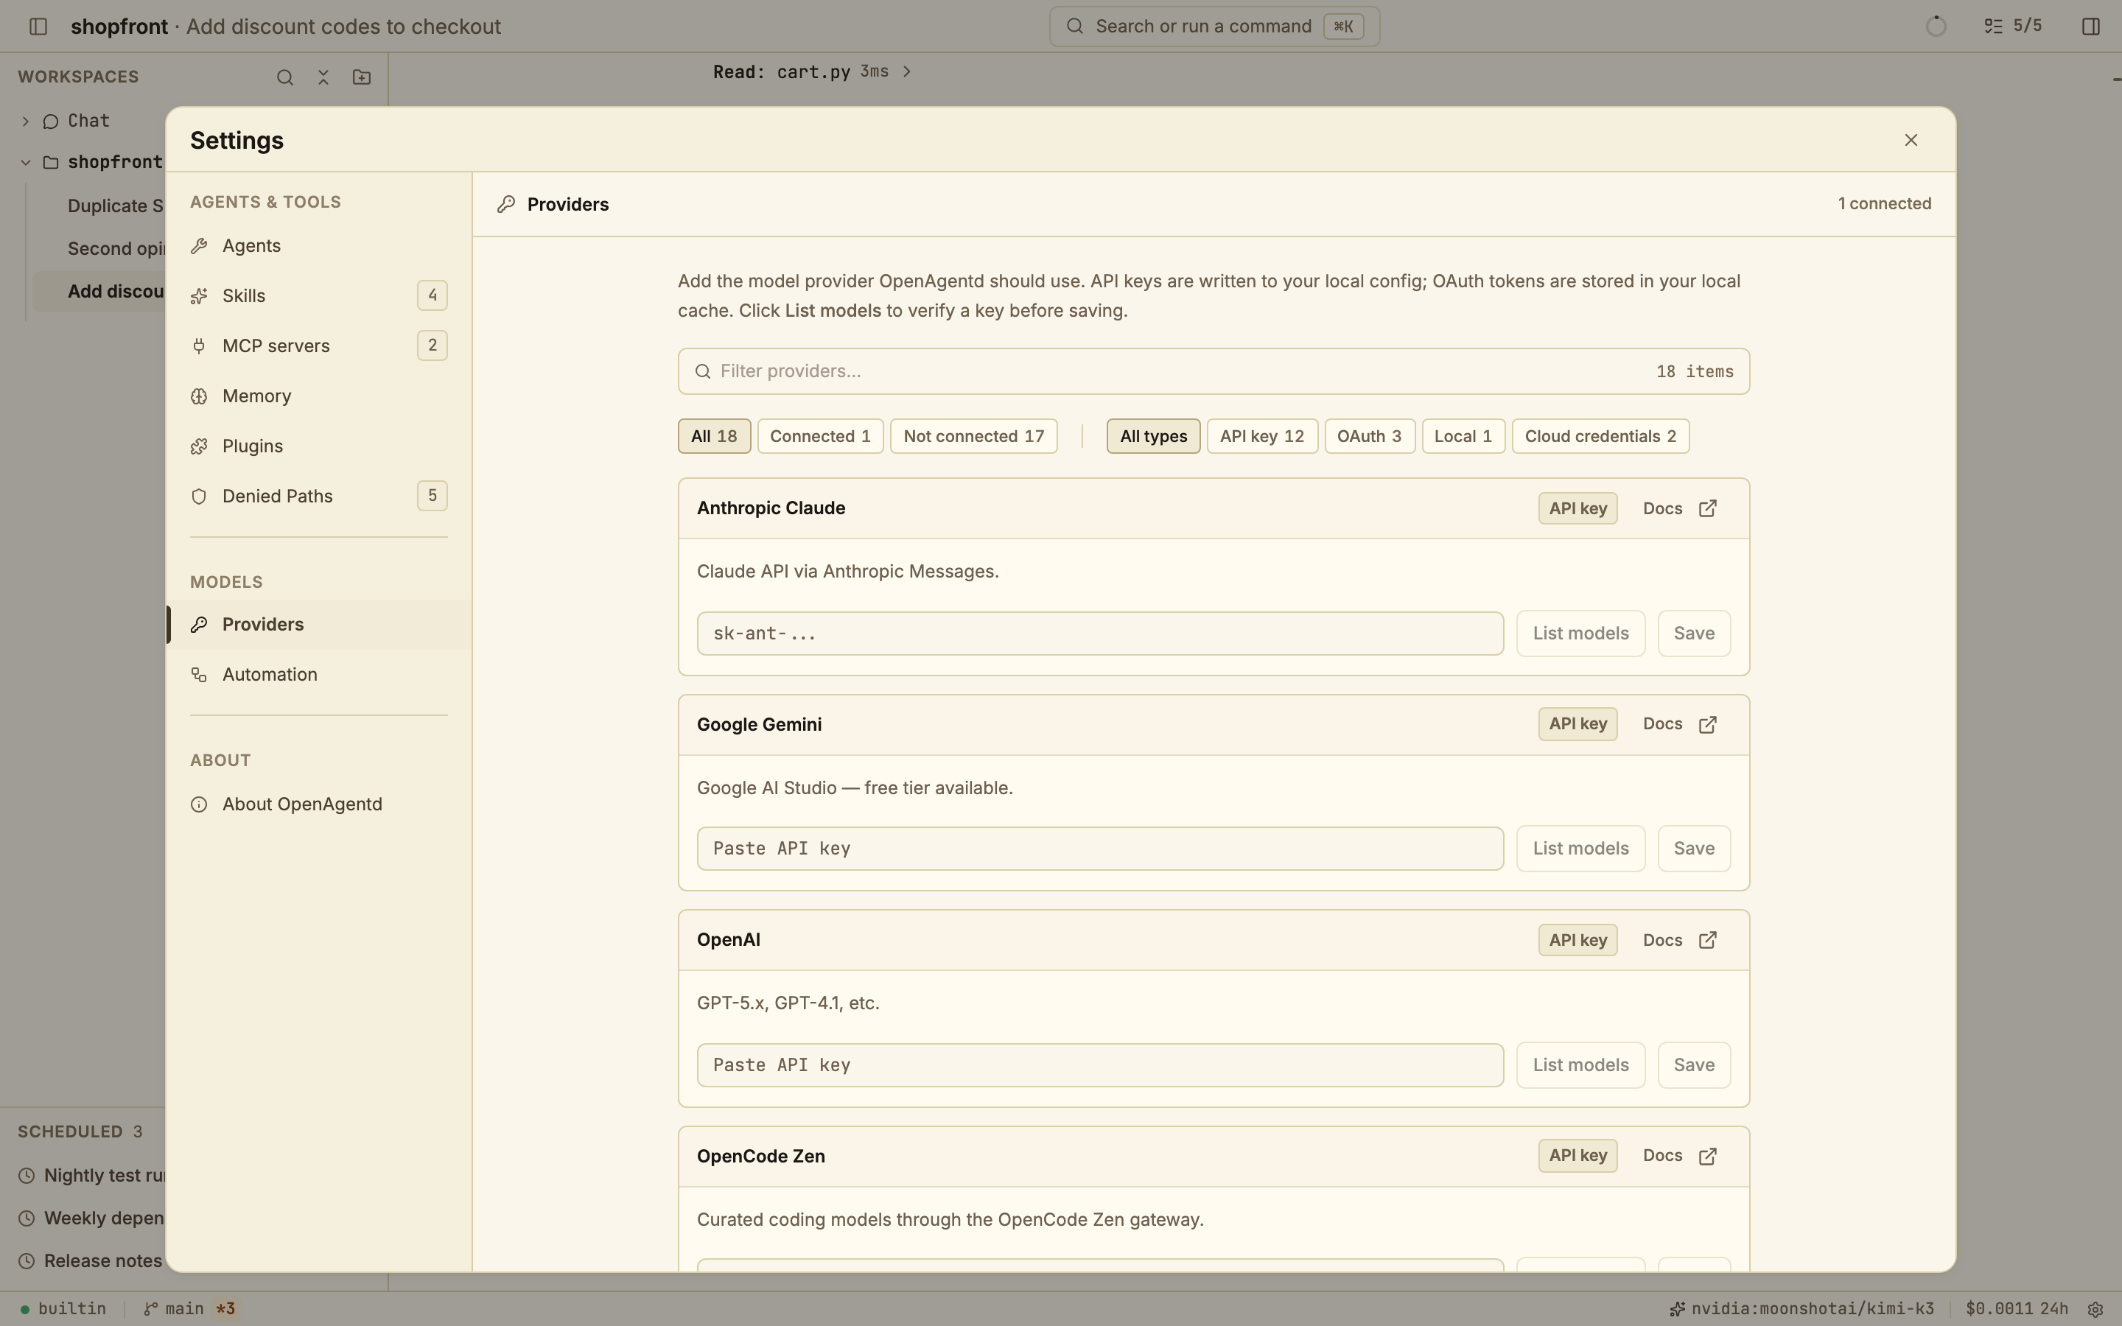Open the Search or run a command bar

click(1214, 27)
